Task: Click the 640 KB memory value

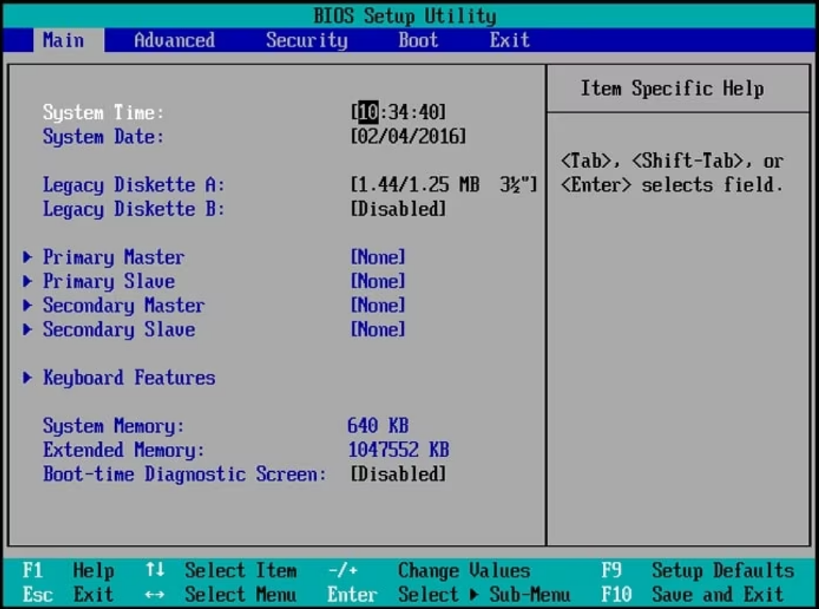Action: pos(378,425)
